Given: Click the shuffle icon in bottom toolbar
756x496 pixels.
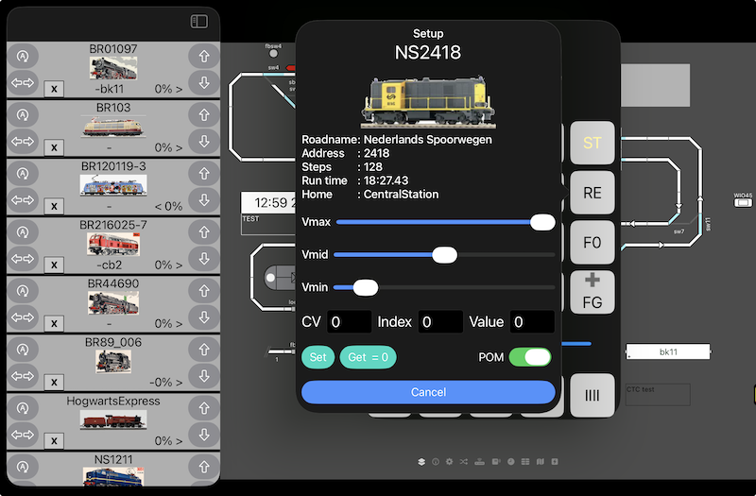Looking at the screenshot, I should [x=463, y=462].
